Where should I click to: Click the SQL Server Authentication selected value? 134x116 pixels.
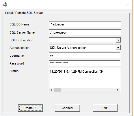pyautogui.click(x=68, y=48)
